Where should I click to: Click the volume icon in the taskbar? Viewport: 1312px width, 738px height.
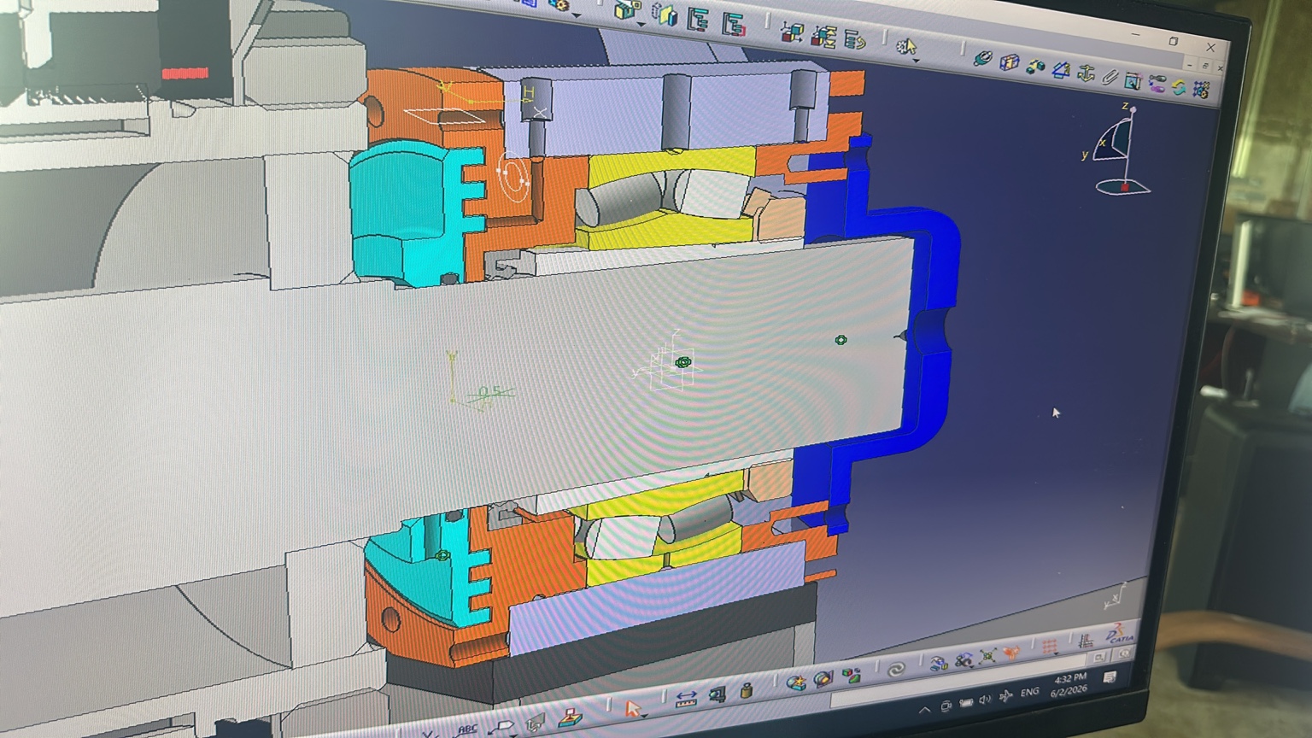[x=986, y=700]
